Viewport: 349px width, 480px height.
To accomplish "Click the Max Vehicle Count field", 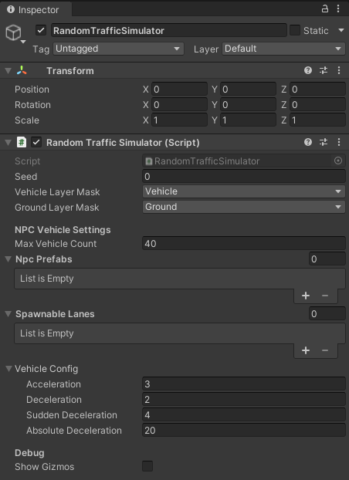I will tap(244, 244).
